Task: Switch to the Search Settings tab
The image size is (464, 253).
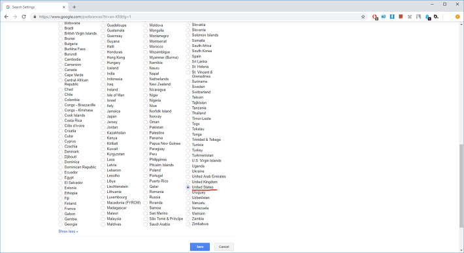Action: (x=35, y=7)
